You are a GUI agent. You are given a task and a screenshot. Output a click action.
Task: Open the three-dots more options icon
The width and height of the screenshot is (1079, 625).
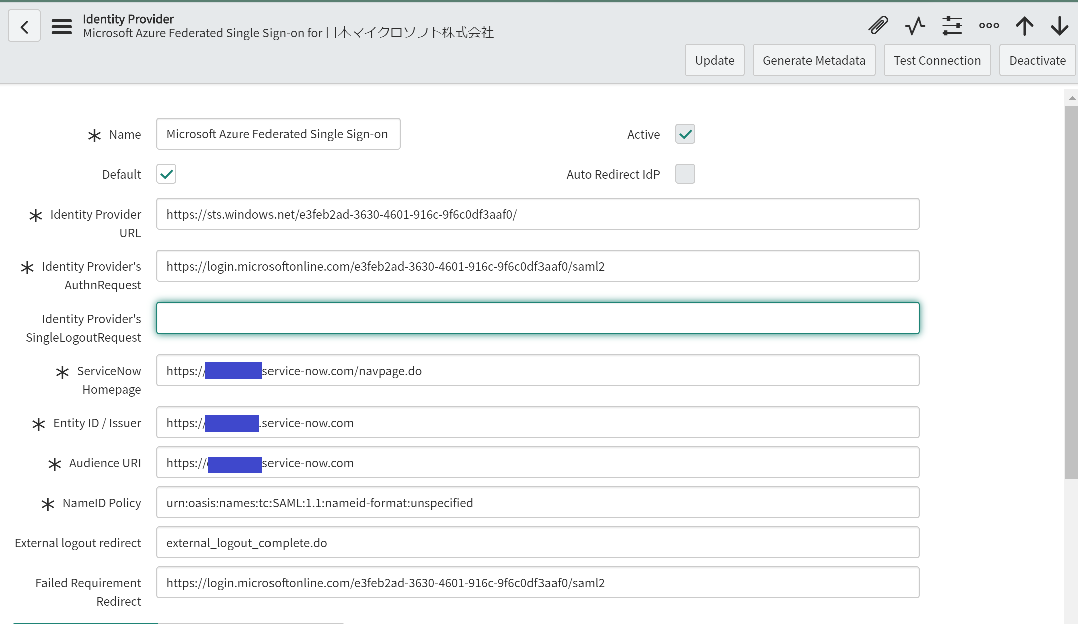click(x=989, y=25)
